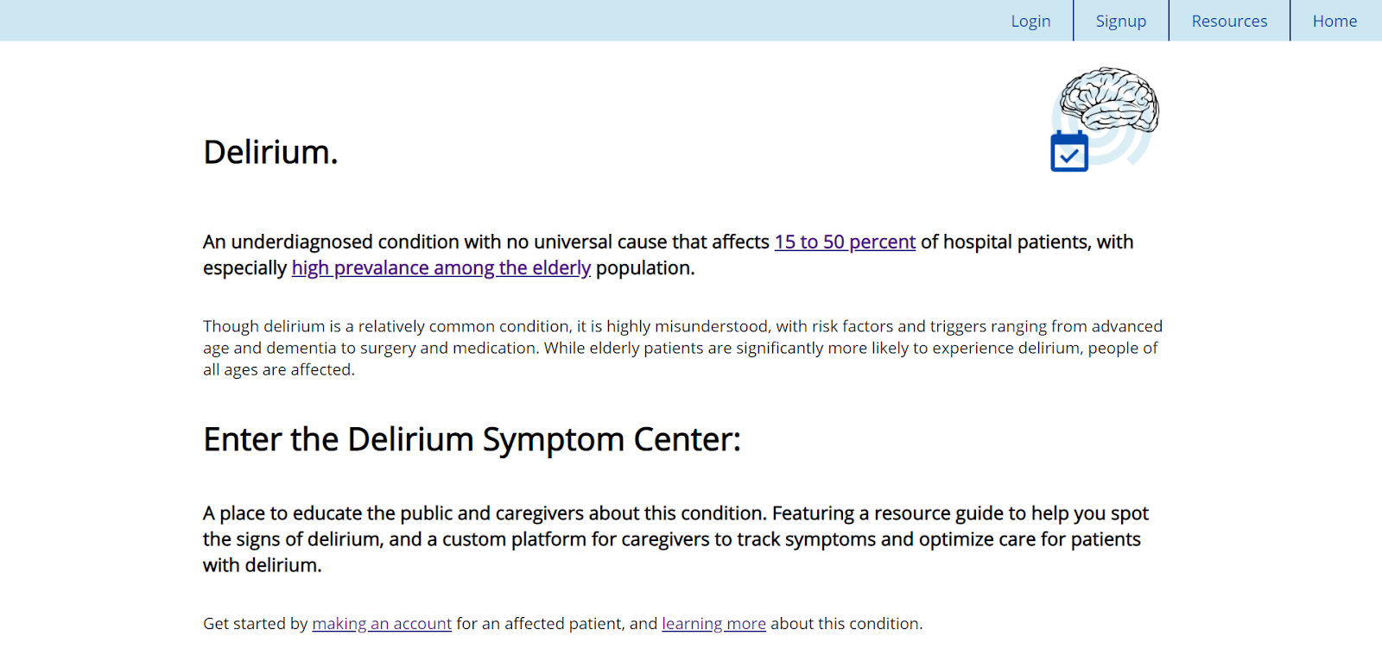Follow the 'high prevalance among the elderly' link
Viewport: 1382px width, 661px height.
click(441, 268)
